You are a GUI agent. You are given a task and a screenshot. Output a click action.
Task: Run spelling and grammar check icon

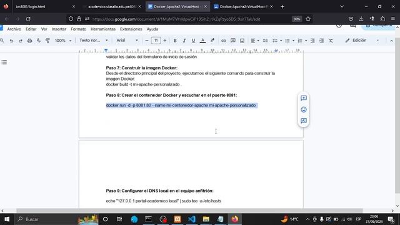coord(39,41)
